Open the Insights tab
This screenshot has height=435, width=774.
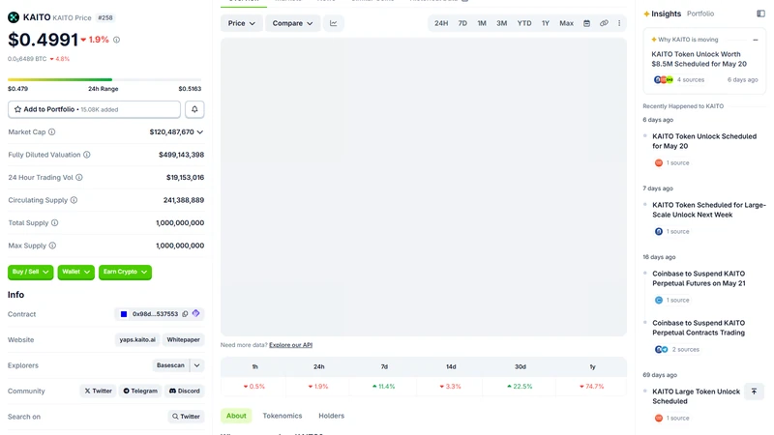pyautogui.click(x=662, y=14)
